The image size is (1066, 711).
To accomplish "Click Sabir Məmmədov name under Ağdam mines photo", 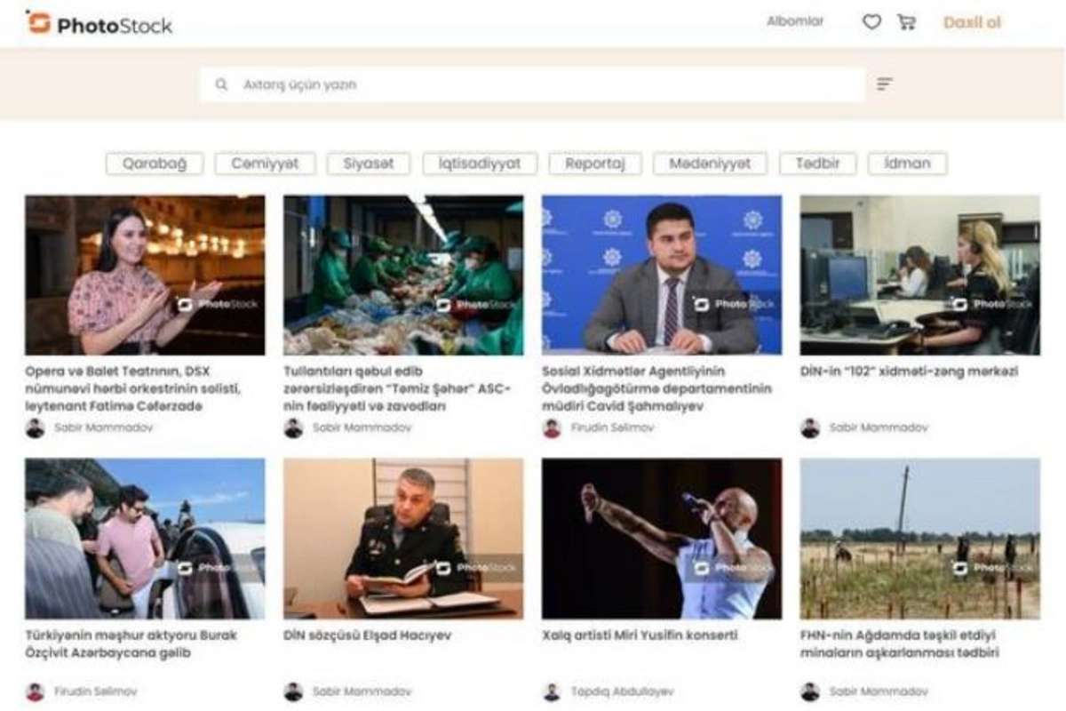I will click(x=879, y=691).
